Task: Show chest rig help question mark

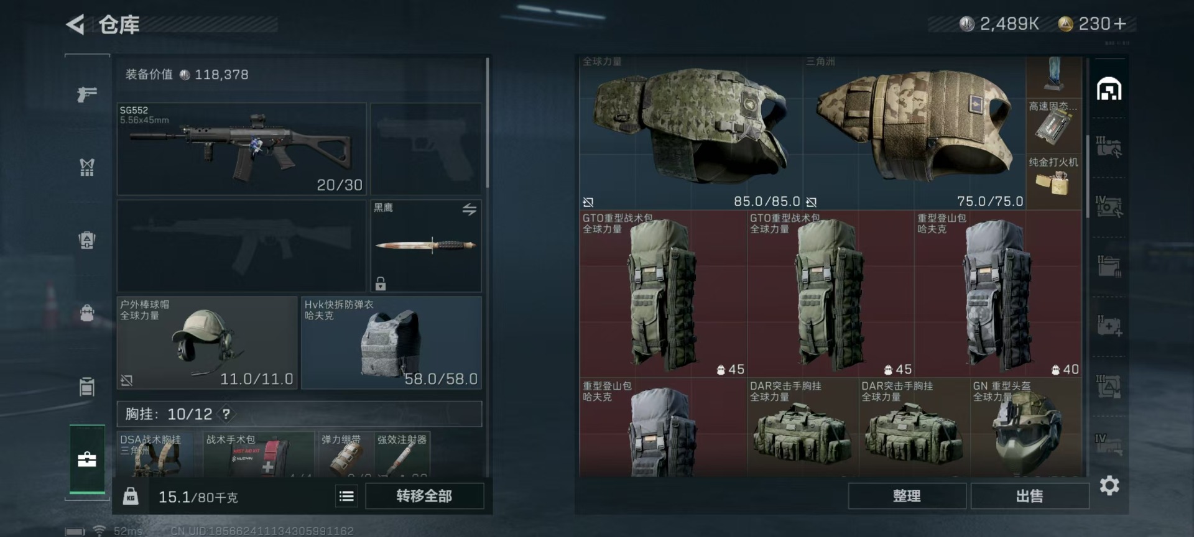Action: tap(226, 414)
